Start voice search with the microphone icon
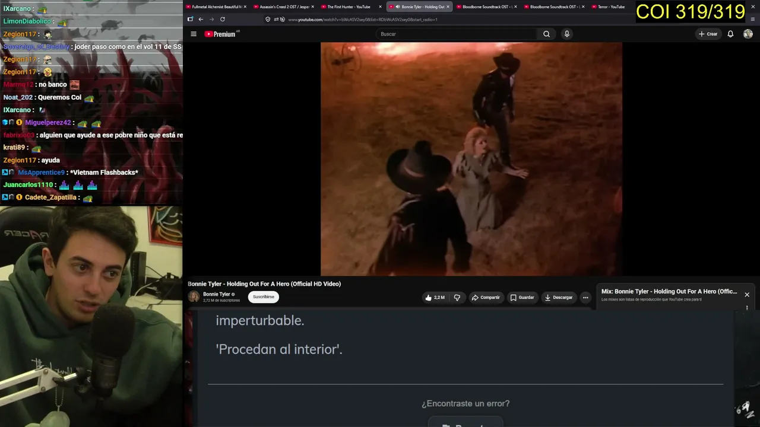The width and height of the screenshot is (760, 427). [x=567, y=34]
